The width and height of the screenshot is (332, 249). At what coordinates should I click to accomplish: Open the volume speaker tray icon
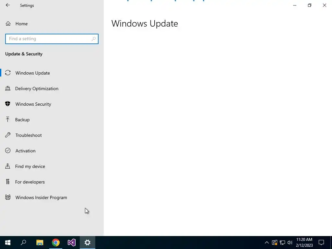(x=290, y=243)
